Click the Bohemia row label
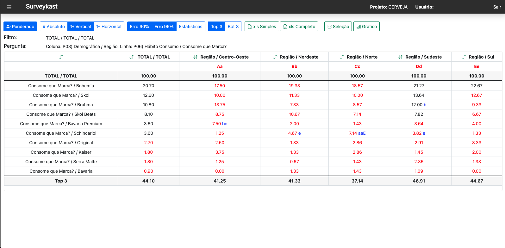The height and width of the screenshot is (248, 505). pos(61,86)
